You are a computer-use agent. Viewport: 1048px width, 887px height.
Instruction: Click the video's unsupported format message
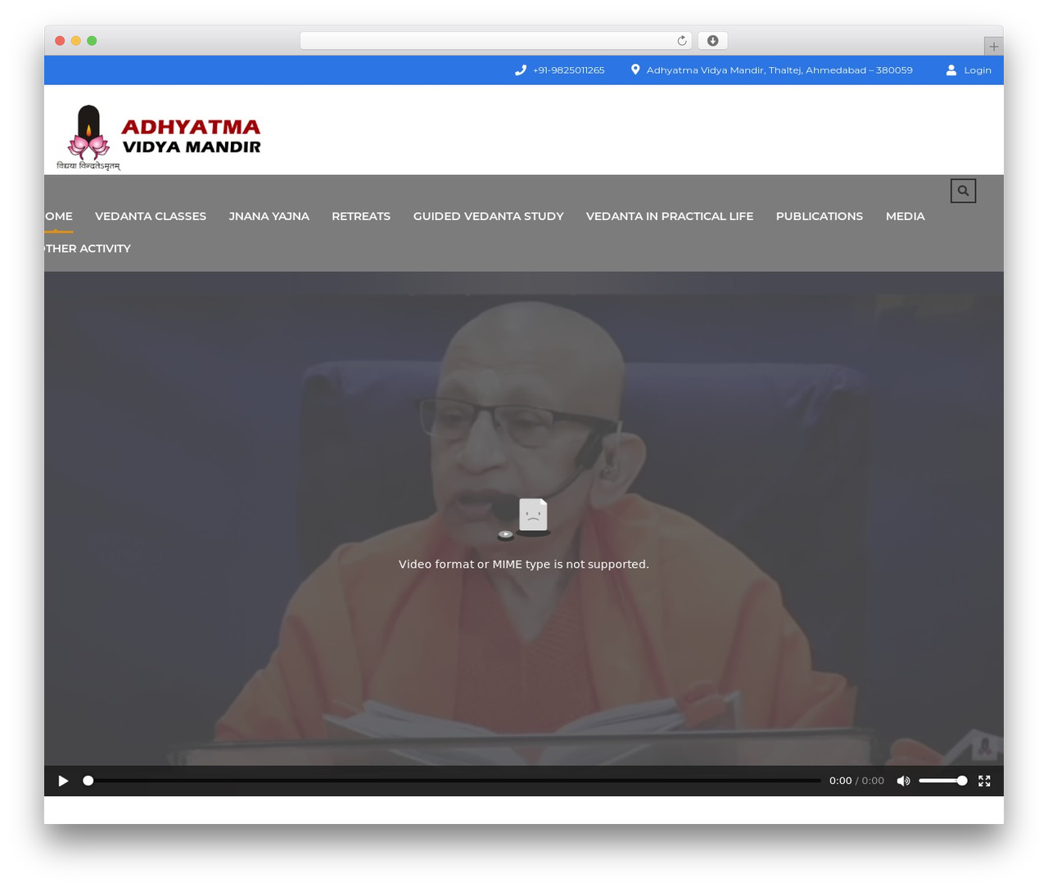[524, 564]
